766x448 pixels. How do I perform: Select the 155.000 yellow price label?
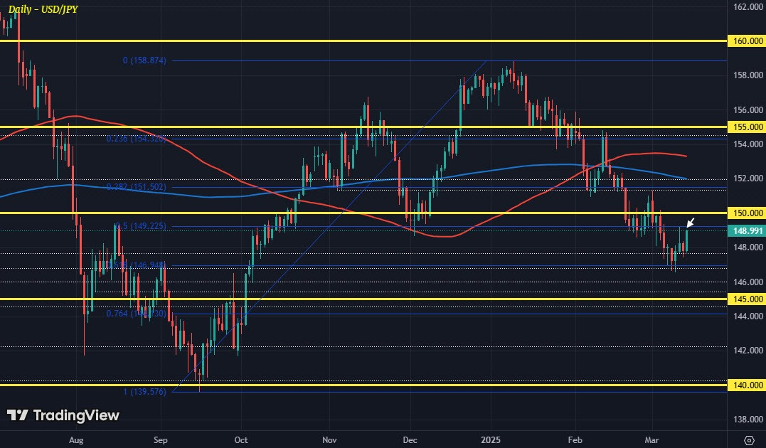(747, 127)
